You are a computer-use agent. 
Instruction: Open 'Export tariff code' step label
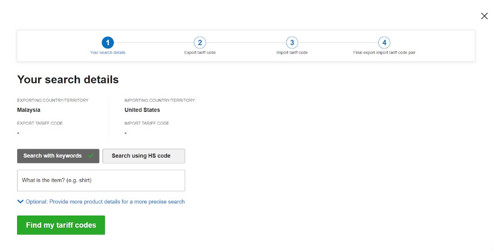tap(200, 53)
